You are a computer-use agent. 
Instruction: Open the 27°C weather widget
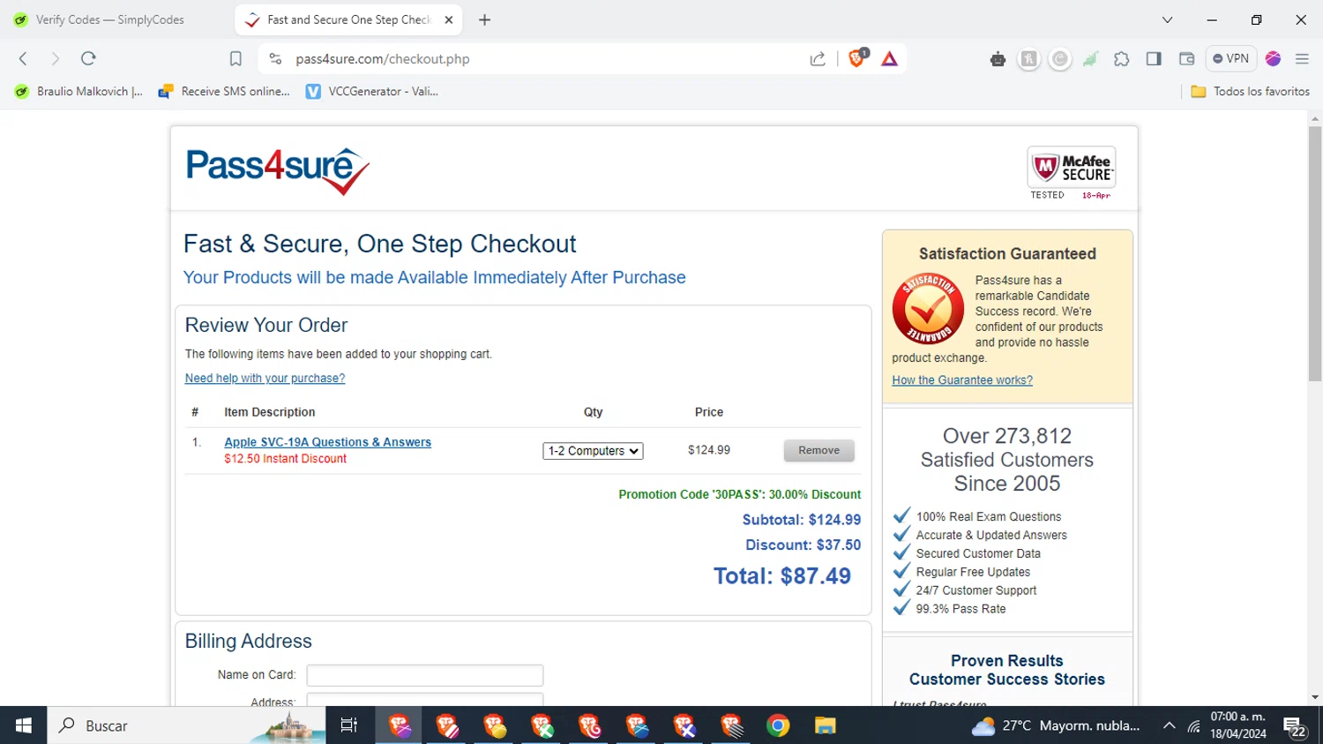[1056, 725]
